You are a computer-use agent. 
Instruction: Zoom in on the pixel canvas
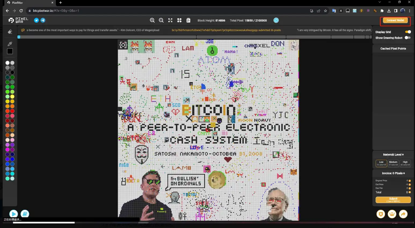(152, 20)
